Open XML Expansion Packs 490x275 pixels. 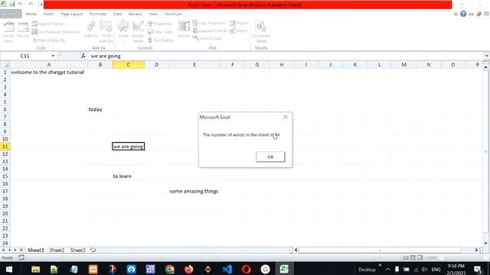click(x=210, y=31)
